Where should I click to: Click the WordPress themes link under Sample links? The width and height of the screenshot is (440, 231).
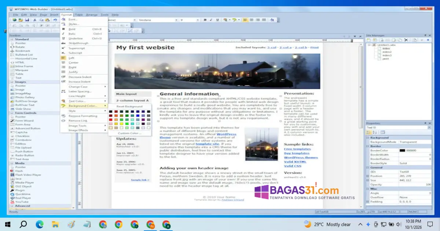click(301, 158)
